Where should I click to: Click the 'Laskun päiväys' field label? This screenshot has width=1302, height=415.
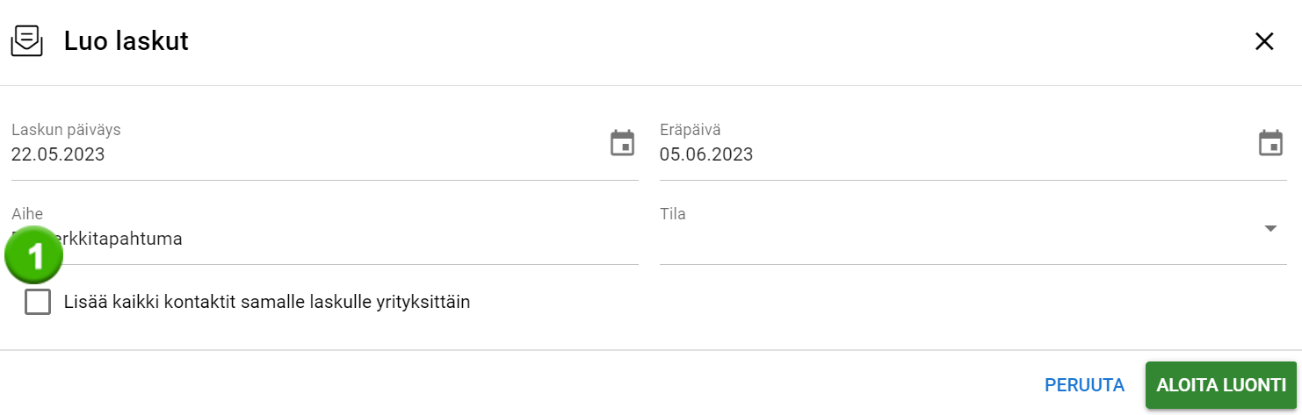point(66,130)
